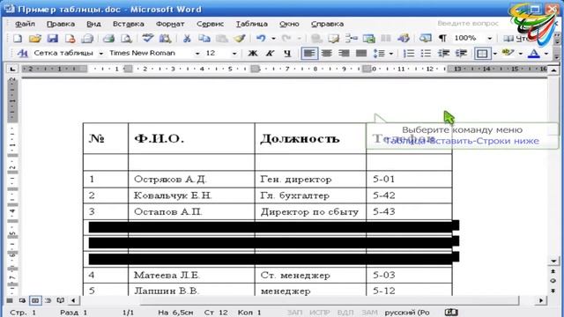Expand the Times New Roman font dropdown
564x317 pixels.
click(x=197, y=53)
